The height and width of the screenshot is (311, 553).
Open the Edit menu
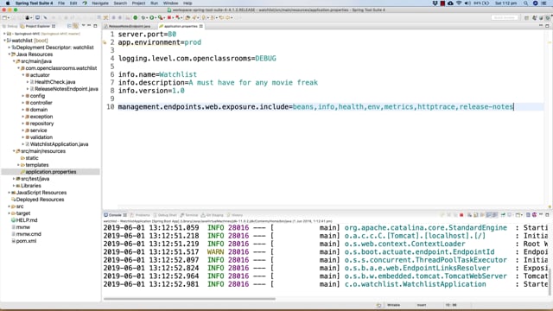[x=73, y=3]
